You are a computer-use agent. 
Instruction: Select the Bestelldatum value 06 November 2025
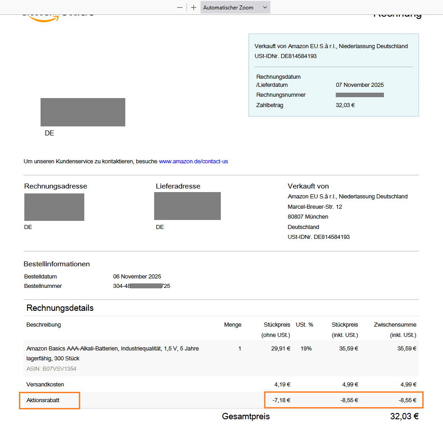pos(137,276)
